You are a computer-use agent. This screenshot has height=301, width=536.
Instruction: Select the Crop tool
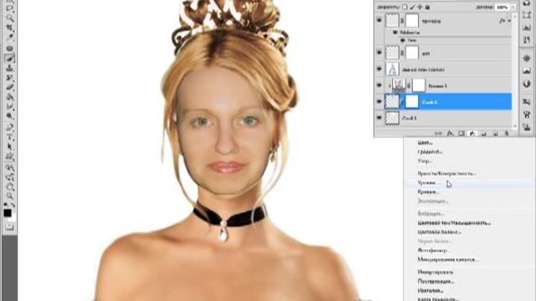(10, 28)
